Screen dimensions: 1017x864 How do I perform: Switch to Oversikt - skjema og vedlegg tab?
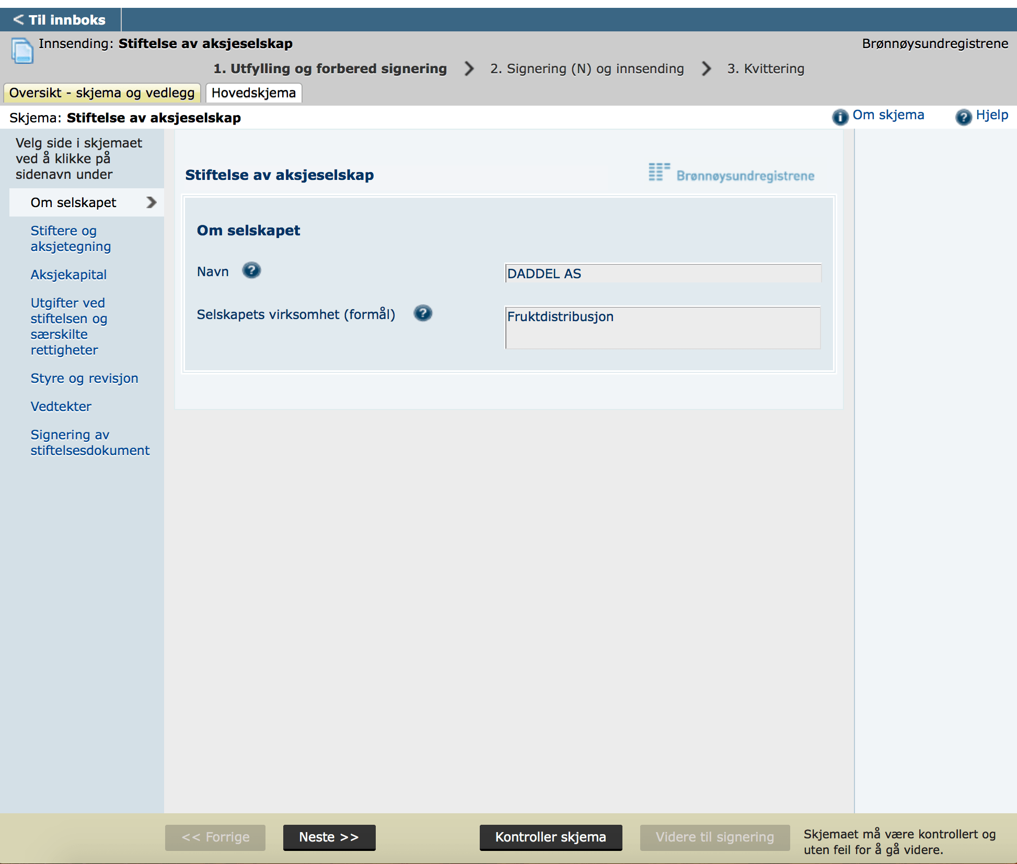tap(102, 93)
